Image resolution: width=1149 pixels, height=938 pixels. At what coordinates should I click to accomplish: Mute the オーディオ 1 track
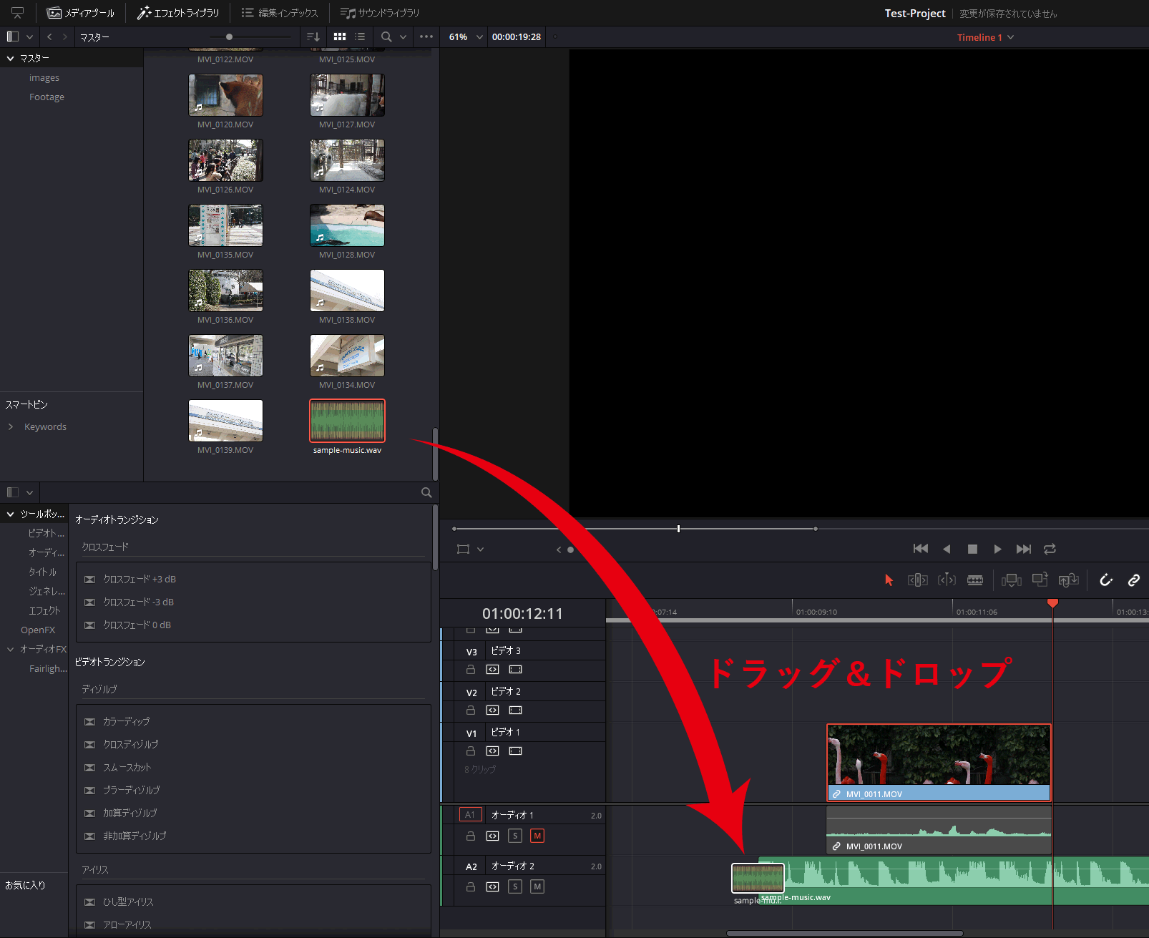click(537, 836)
